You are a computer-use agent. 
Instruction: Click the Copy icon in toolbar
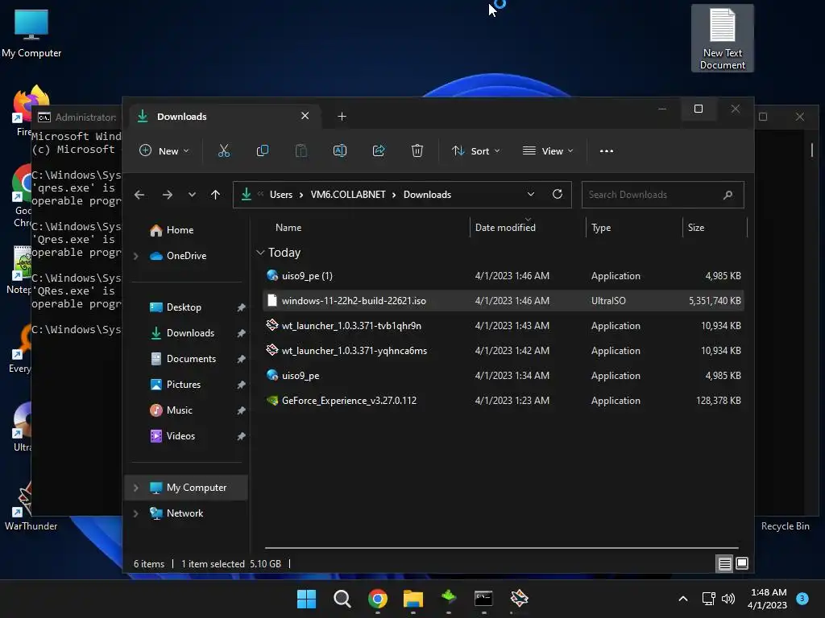pos(262,150)
